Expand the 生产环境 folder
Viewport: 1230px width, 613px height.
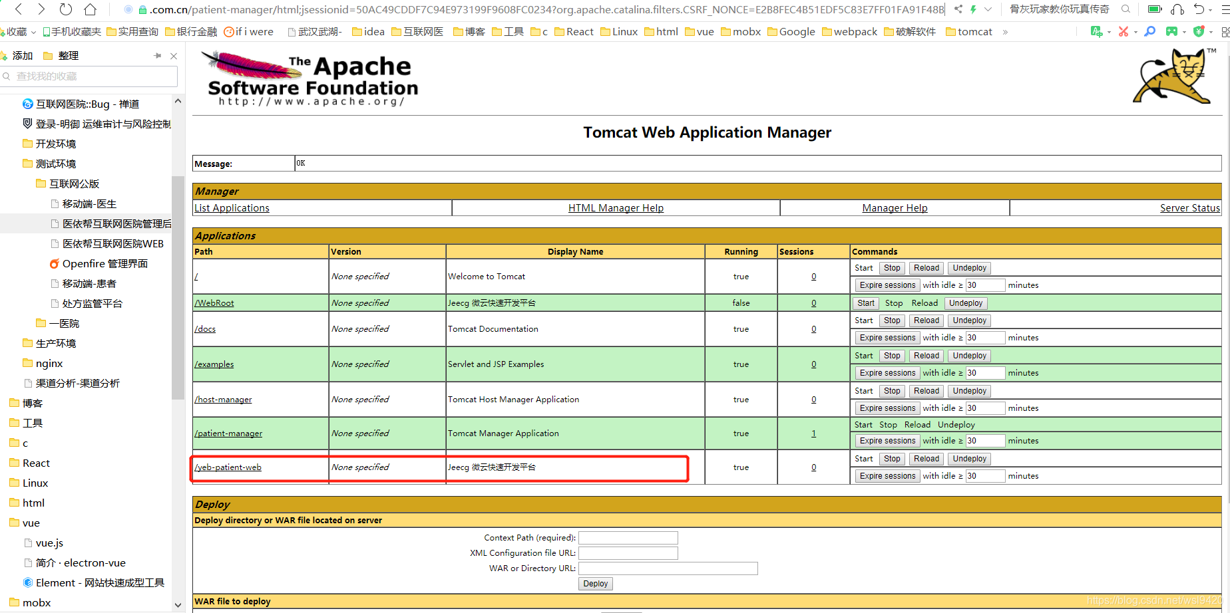(49, 344)
